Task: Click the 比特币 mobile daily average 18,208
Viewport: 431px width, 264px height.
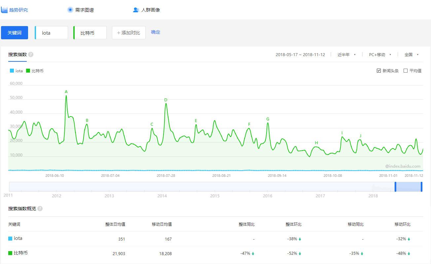Action: point(165,253)
